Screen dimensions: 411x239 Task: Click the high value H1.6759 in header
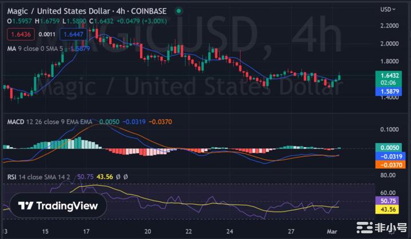(47, 21)
